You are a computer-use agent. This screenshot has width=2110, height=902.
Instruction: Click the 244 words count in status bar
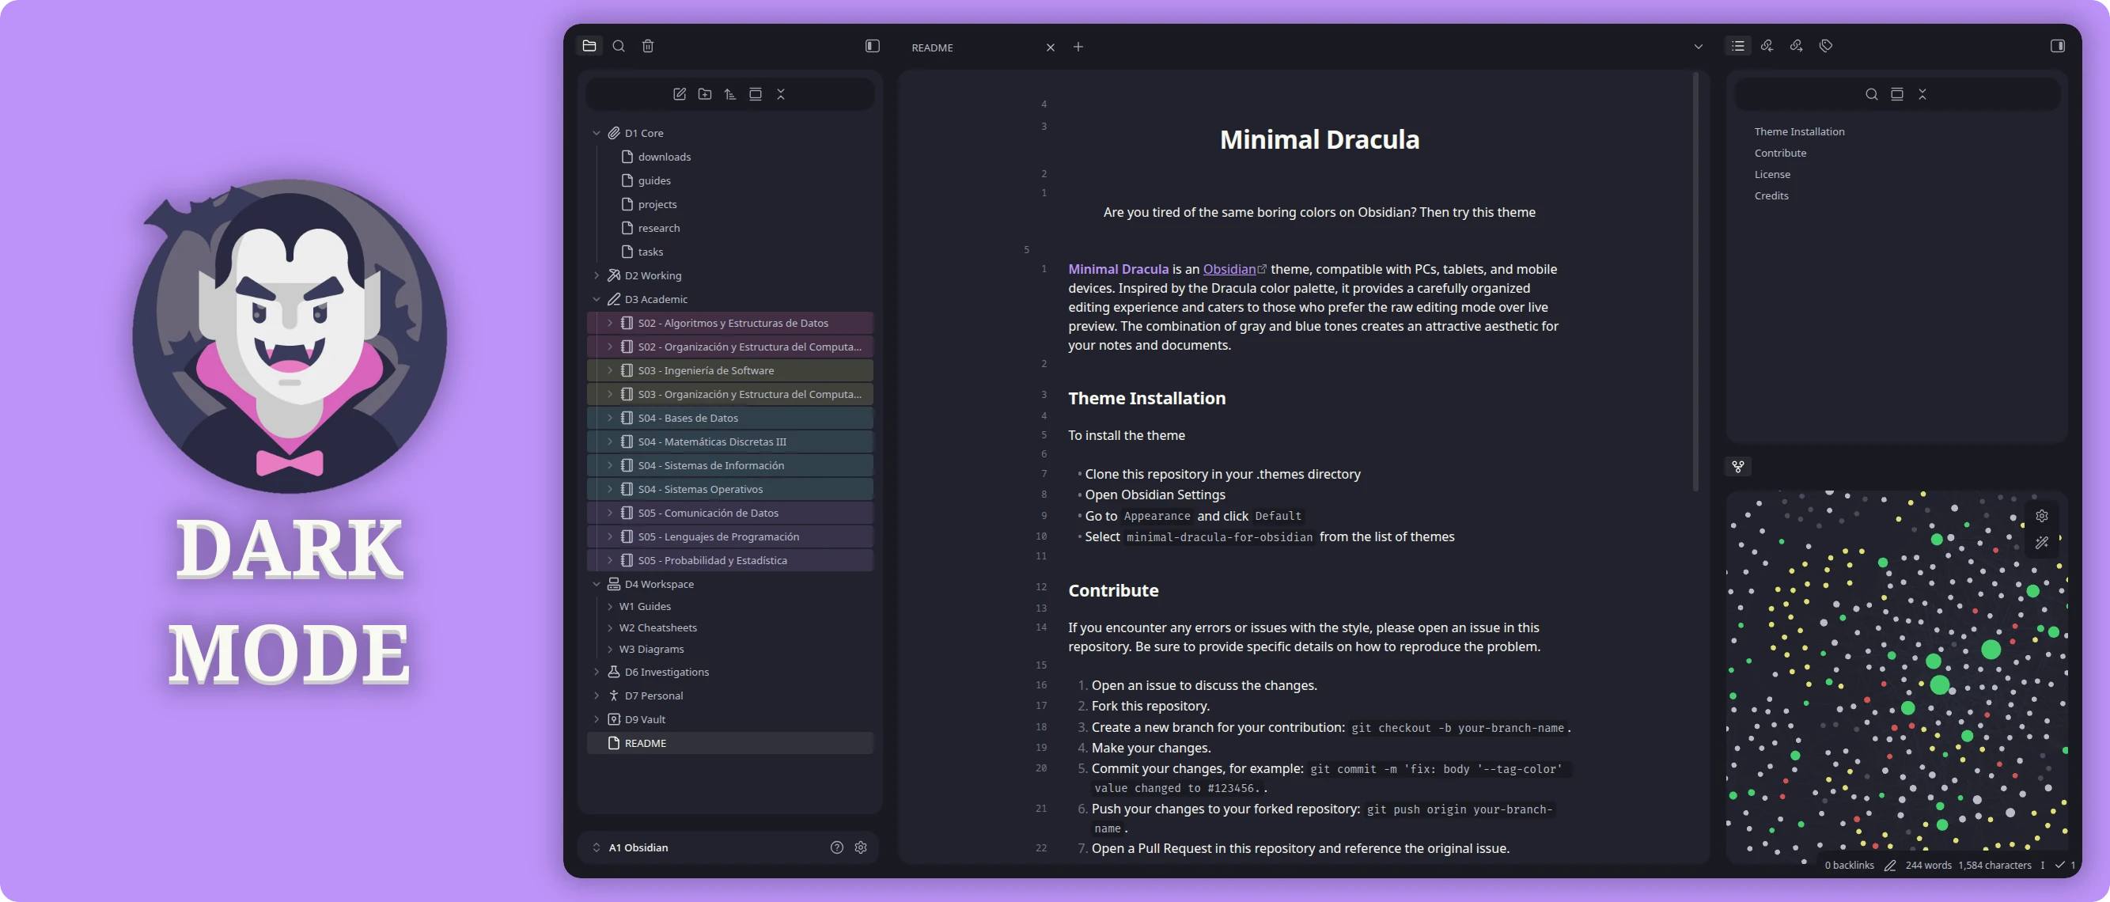[x=1928, y=865]
